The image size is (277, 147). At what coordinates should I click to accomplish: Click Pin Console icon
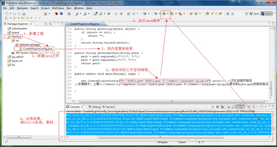tap(249, 107)
